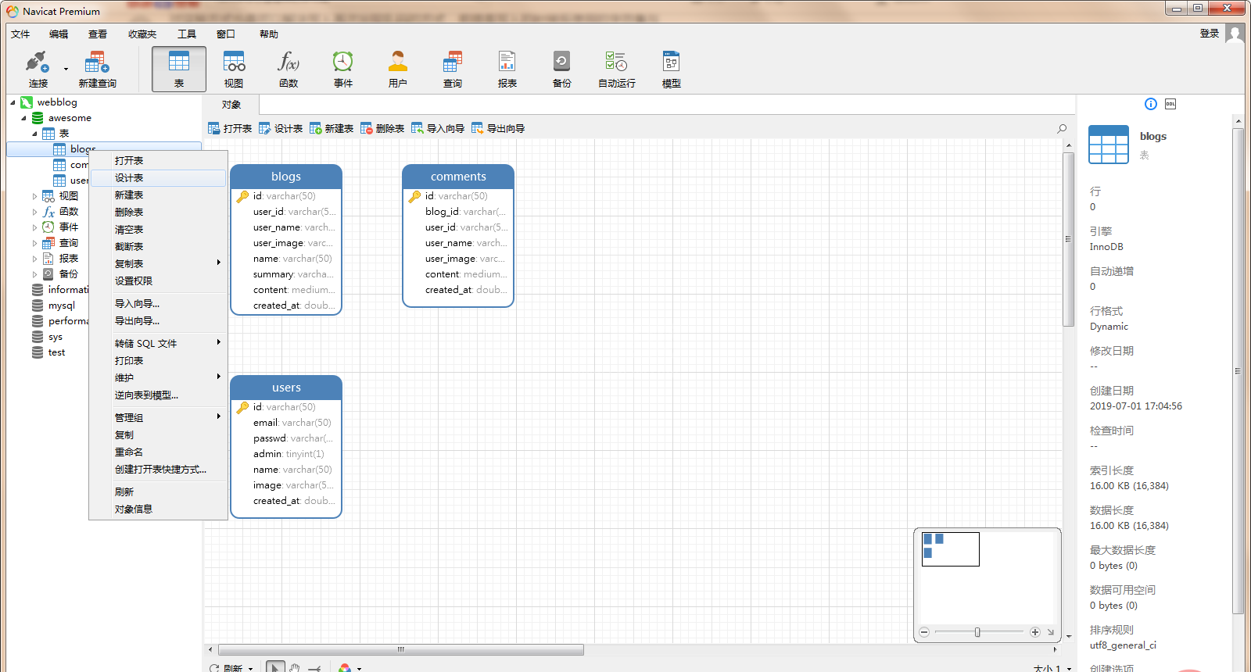Select the hand pan tool in bottom bar

(x=295, y=667)
